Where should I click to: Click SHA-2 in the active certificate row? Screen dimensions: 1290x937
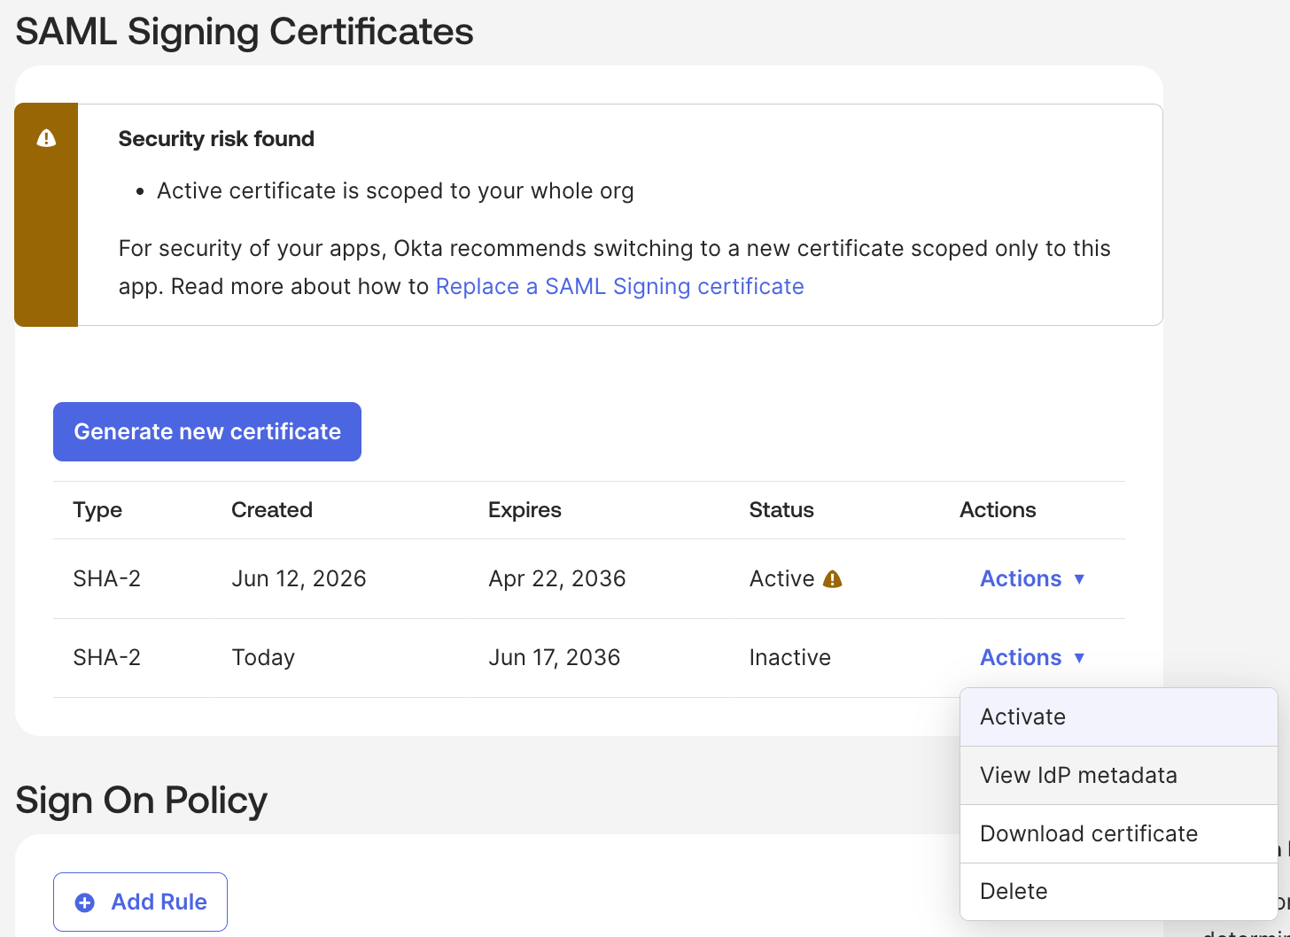pyautogui.click(x=106, y=578)
